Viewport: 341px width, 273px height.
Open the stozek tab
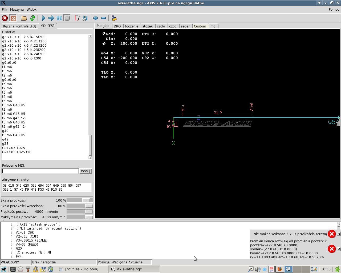pos(148,26)
